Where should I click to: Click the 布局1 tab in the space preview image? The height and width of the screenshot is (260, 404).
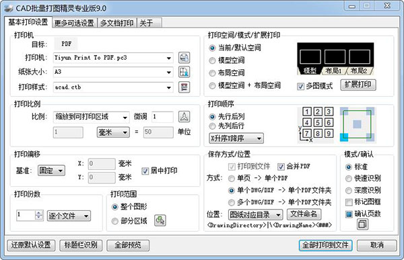333,71
